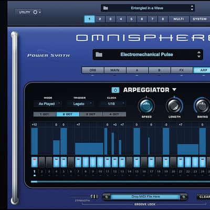The width and height of the screenshot is (210, 210).
Task: Click the Groove Lock STRENGTH slider handle
Action: click(x=94, y=196)
